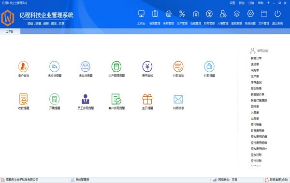The width and height of the screenshot is (290, 183).
Task: Open 未收货提醒 unreceived goods reminder
Action: pos(86,66)
